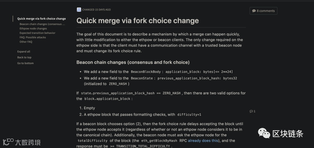
Task: Click the document's main title heading
Action: click(x=138, y=21)
